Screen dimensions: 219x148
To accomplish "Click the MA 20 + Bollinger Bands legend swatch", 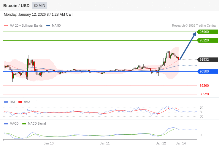I will click(x=6, y=26).
